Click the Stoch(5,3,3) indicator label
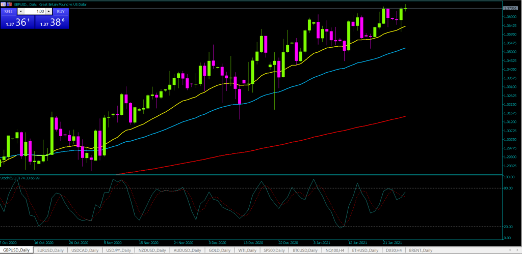 (20, 178)
